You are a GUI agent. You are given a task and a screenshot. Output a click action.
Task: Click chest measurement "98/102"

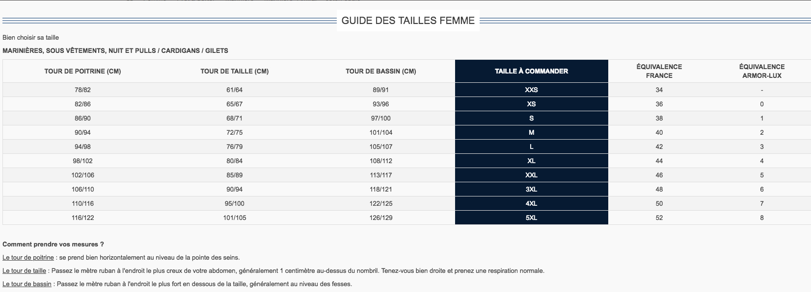point(82,161)
